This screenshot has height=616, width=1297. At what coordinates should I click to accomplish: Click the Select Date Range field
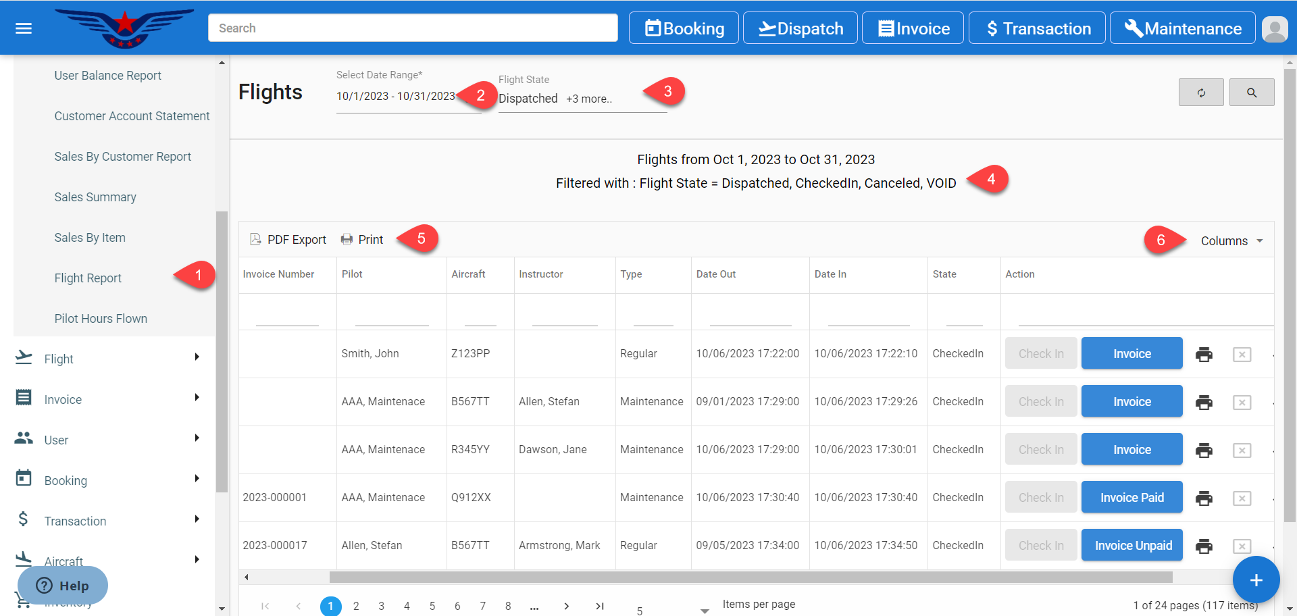396,97
